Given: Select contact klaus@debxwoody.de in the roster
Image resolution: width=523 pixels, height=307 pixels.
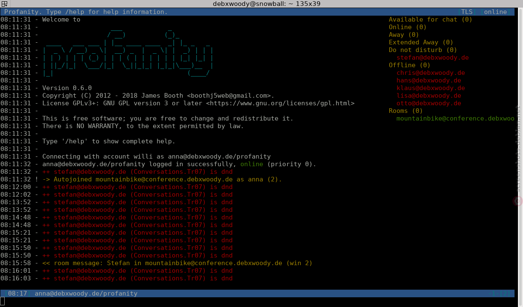Looking at the screenshot, I should coord(431,88).
